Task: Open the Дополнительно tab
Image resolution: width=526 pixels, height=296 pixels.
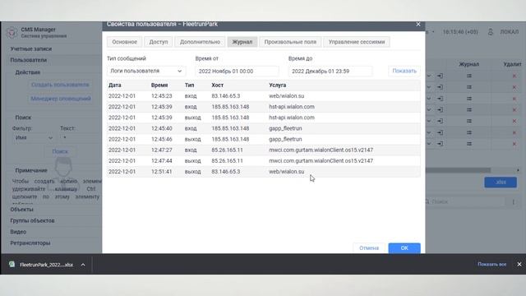Action: (200, 42)
